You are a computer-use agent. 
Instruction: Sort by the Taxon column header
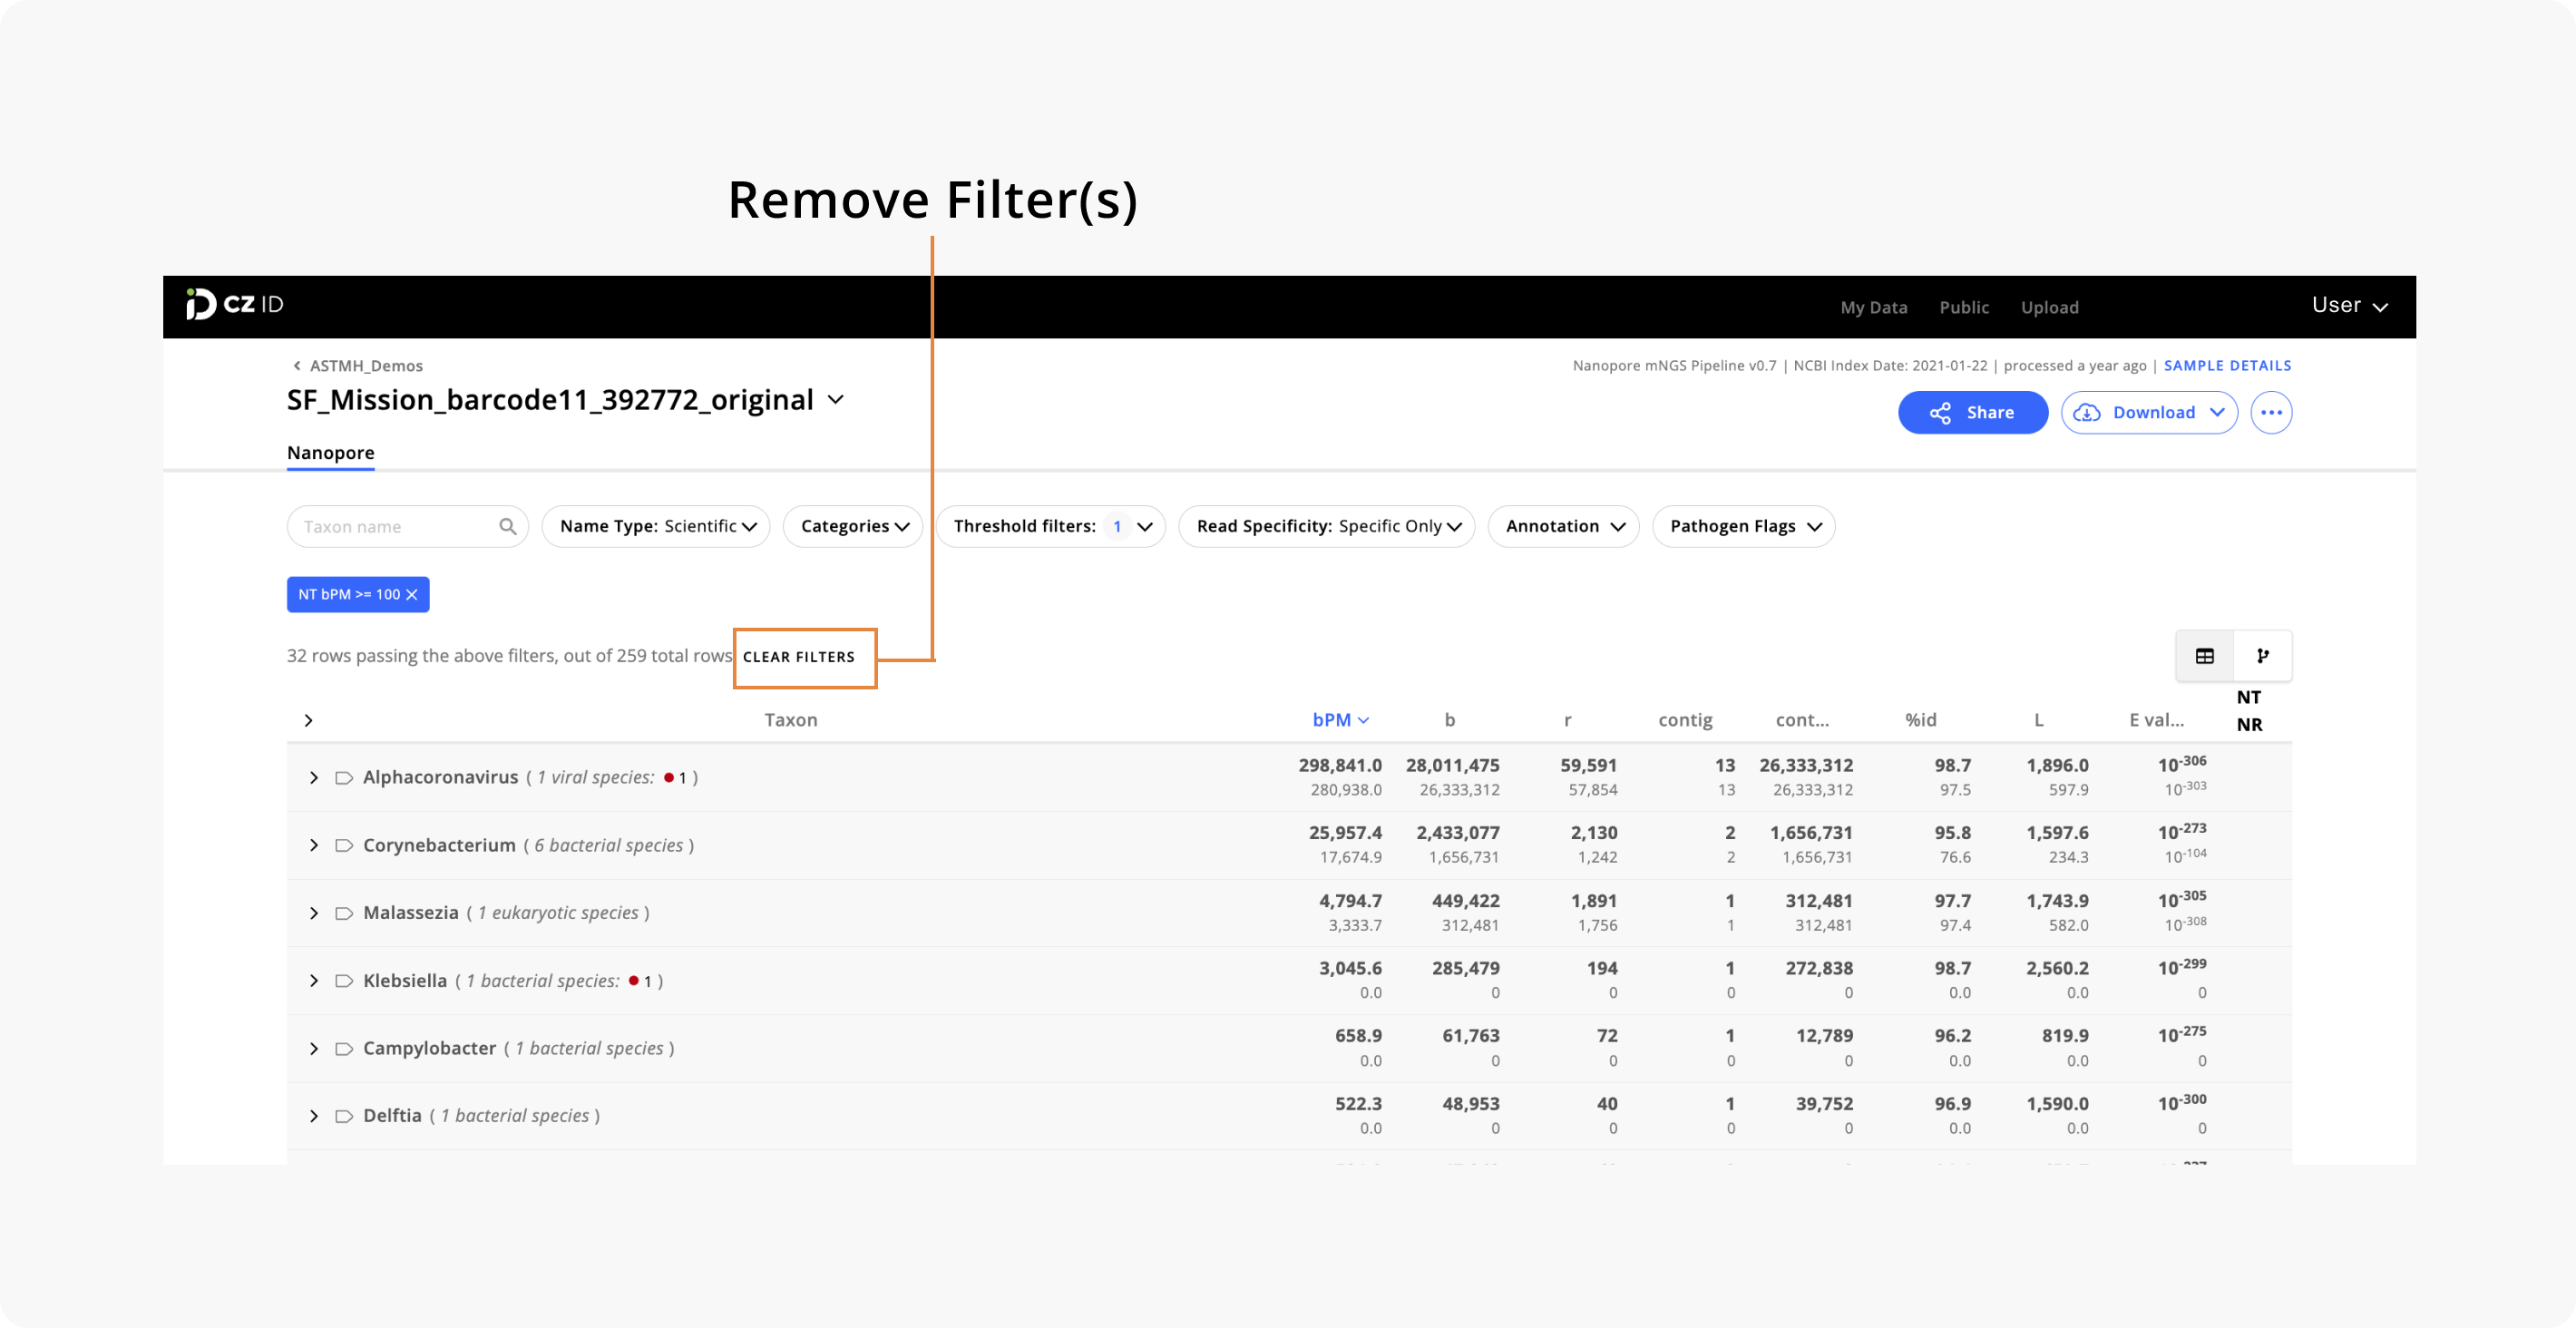(x=791, y=720)
